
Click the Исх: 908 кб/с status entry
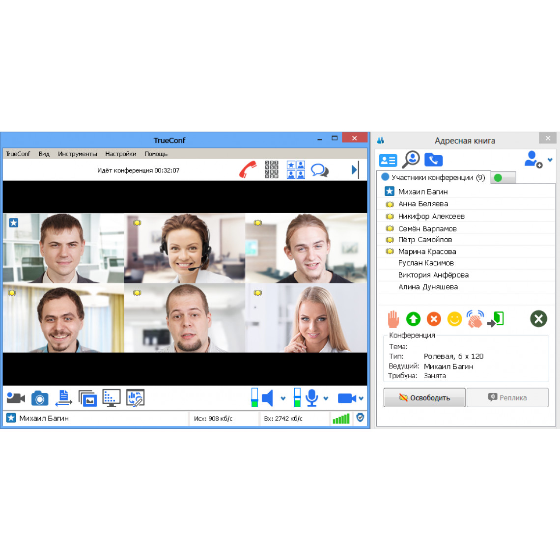click(x=213, y=419)
